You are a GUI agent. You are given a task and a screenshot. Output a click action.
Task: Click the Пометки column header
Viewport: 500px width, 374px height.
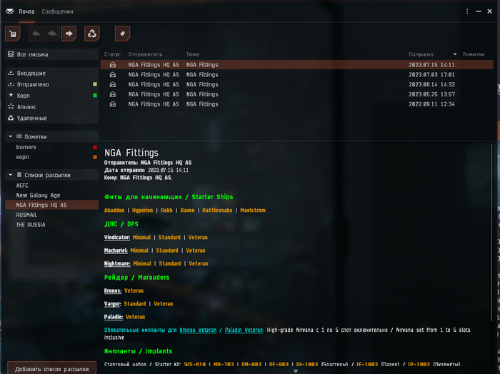473,54
